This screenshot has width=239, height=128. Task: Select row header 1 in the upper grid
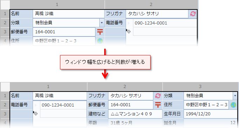[x=5, y=14]
